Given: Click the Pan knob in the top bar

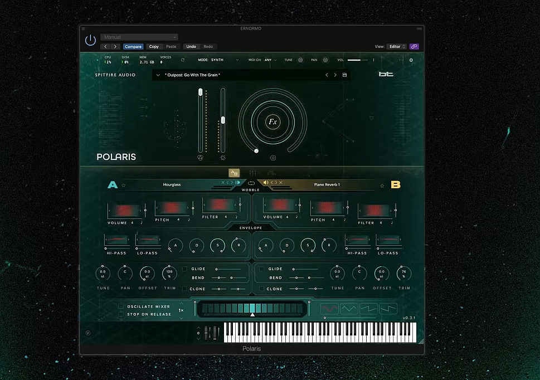Looking at the screenshot, I should [325, 60].
